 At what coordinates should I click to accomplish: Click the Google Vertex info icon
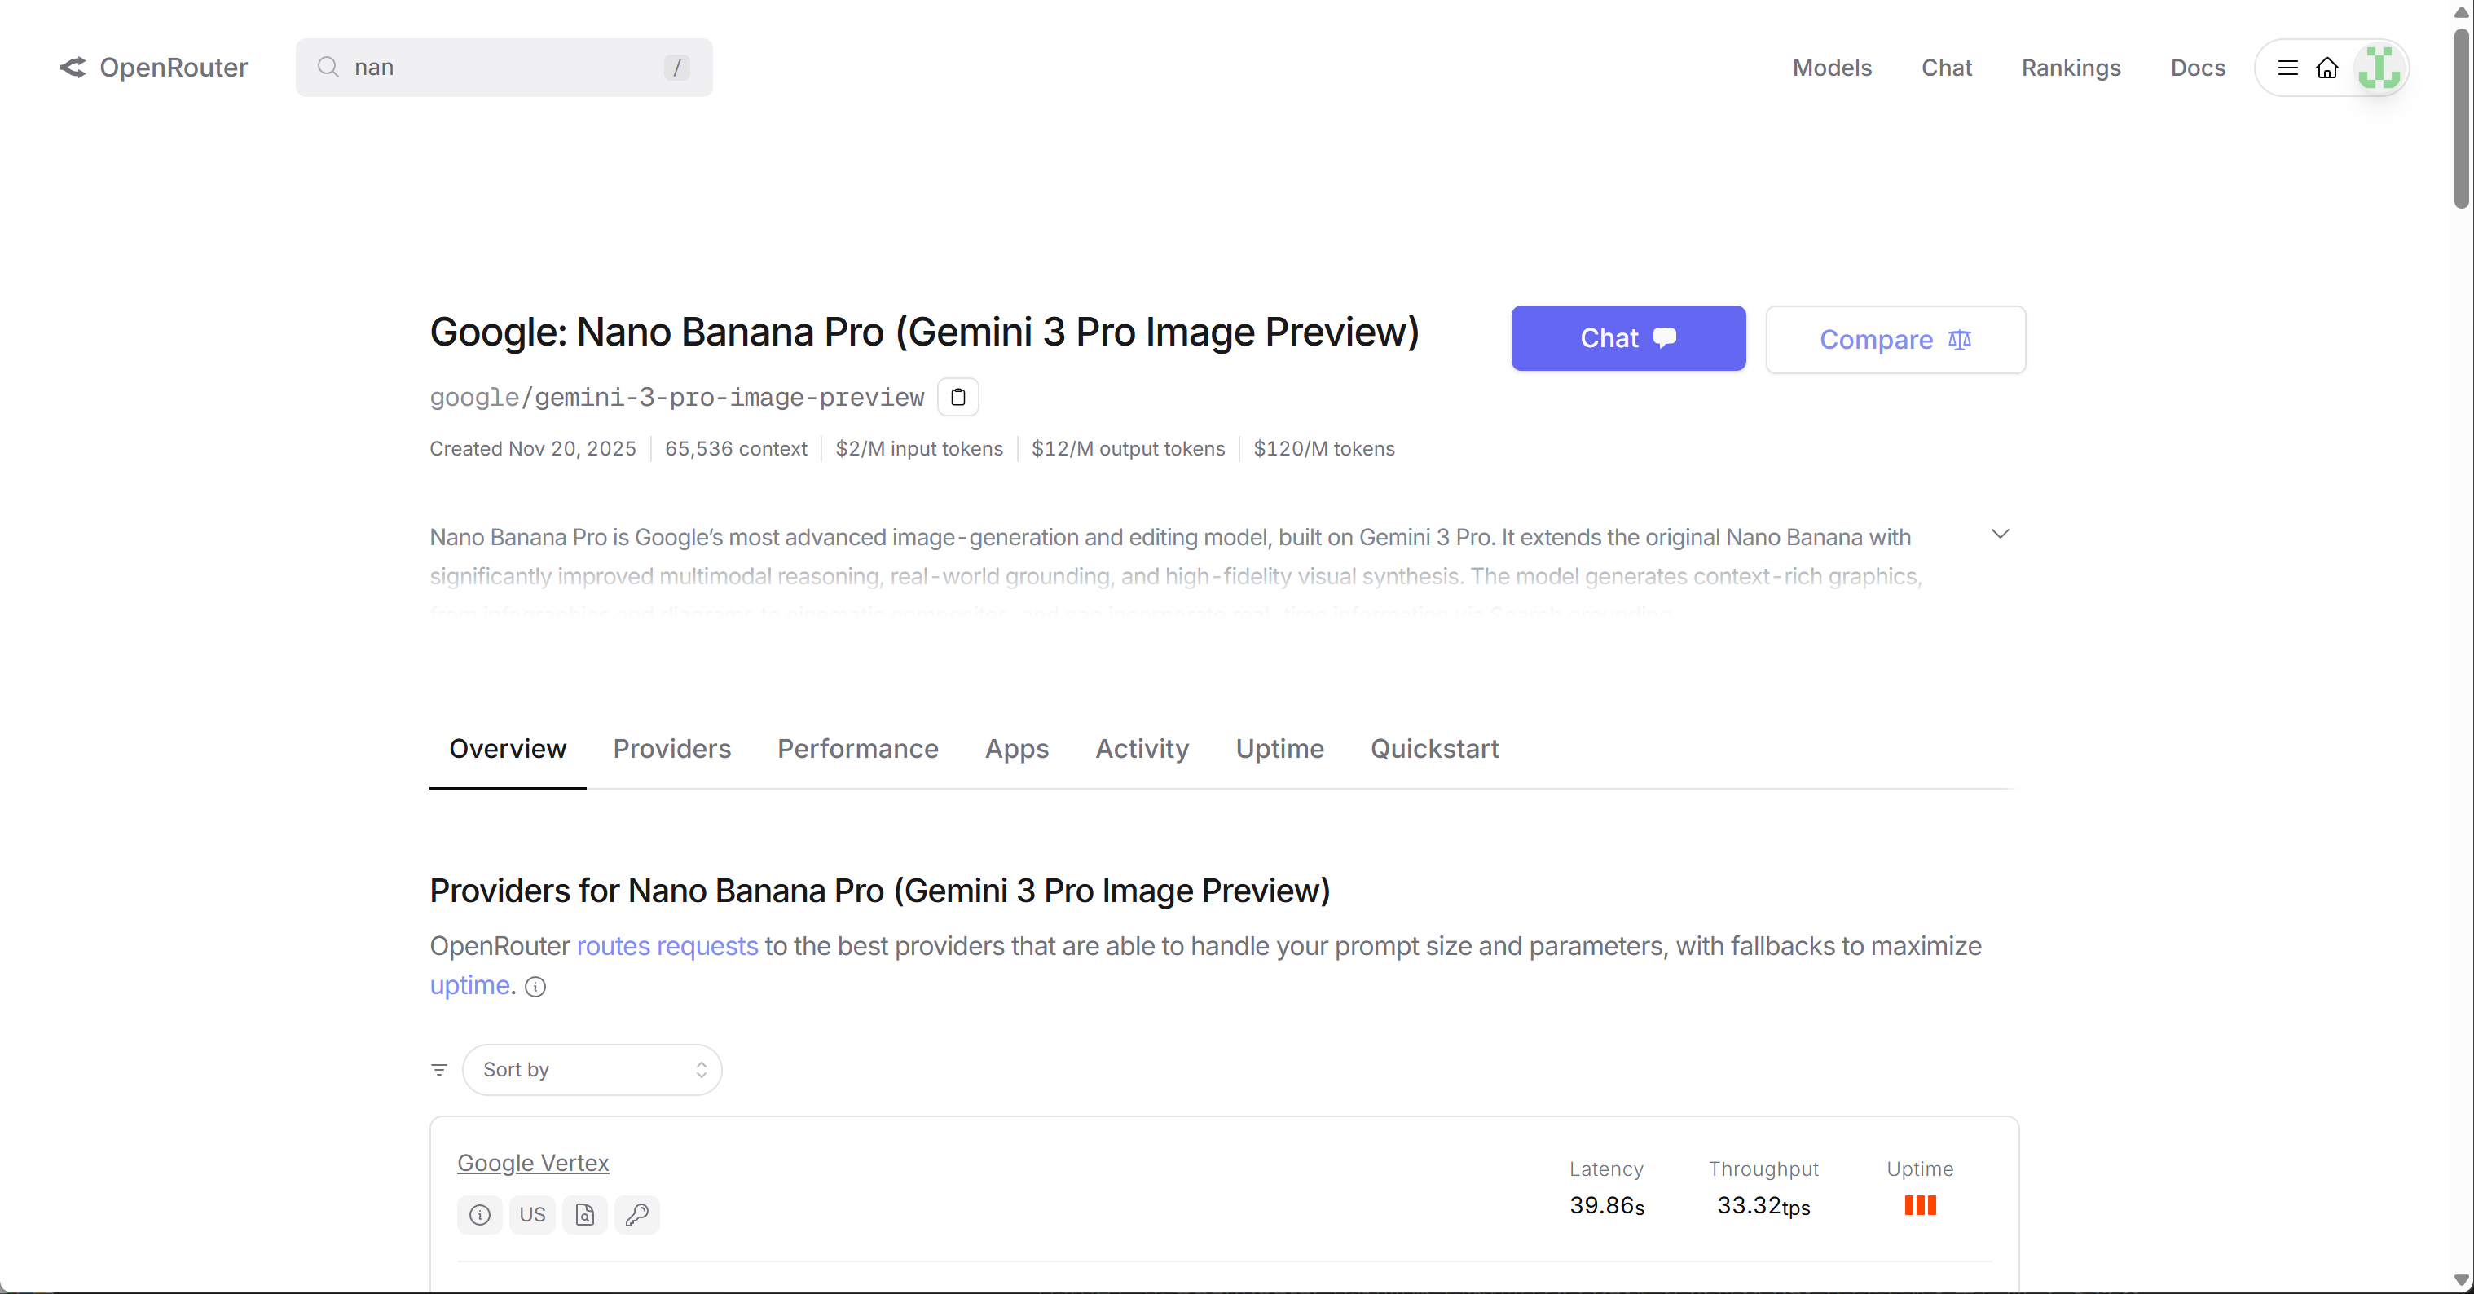(479, 1214)
